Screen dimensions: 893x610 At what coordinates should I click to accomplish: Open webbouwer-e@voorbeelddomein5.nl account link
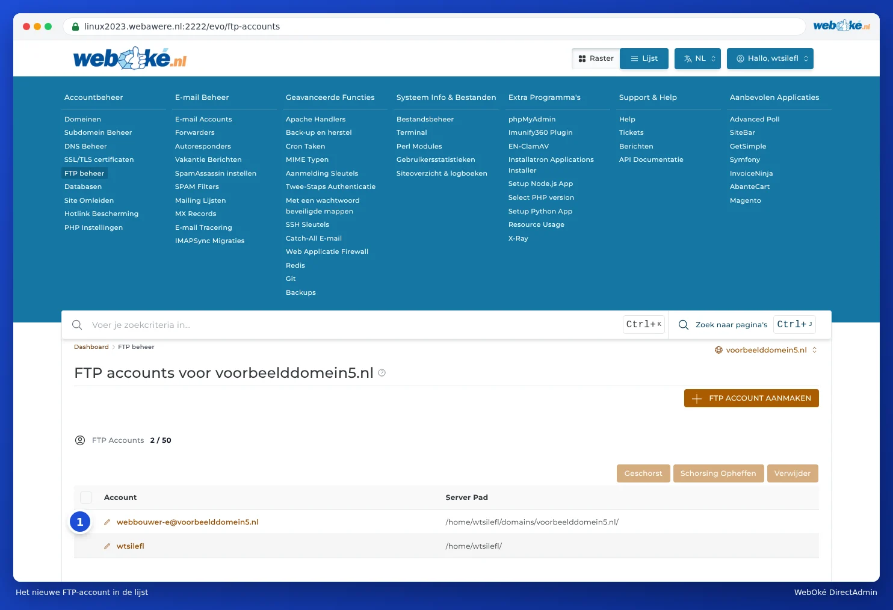(188, 522)
